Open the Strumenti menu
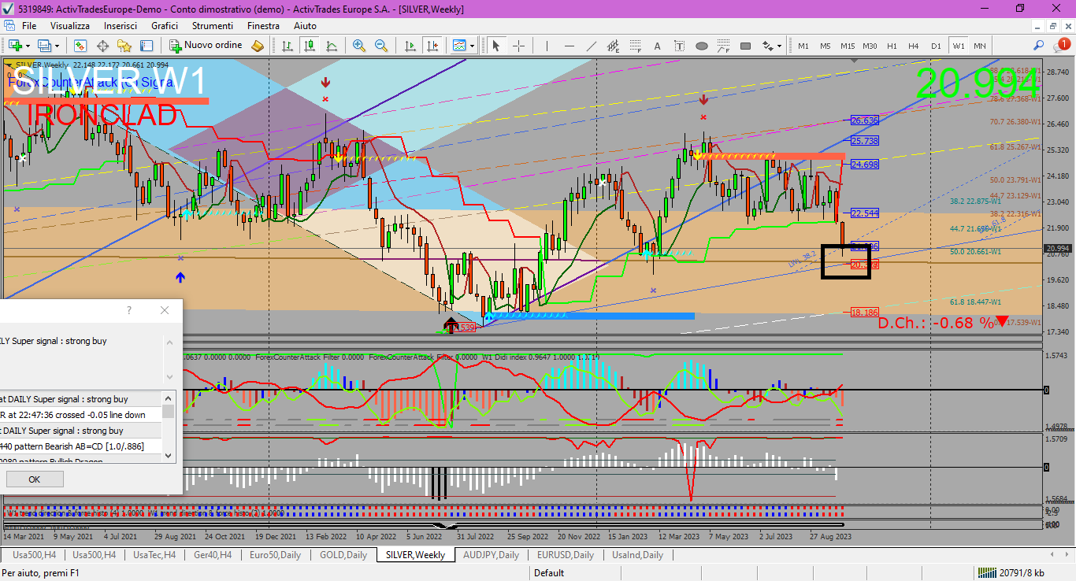This screenshot has height=581, width=1076. pos(213,25)
